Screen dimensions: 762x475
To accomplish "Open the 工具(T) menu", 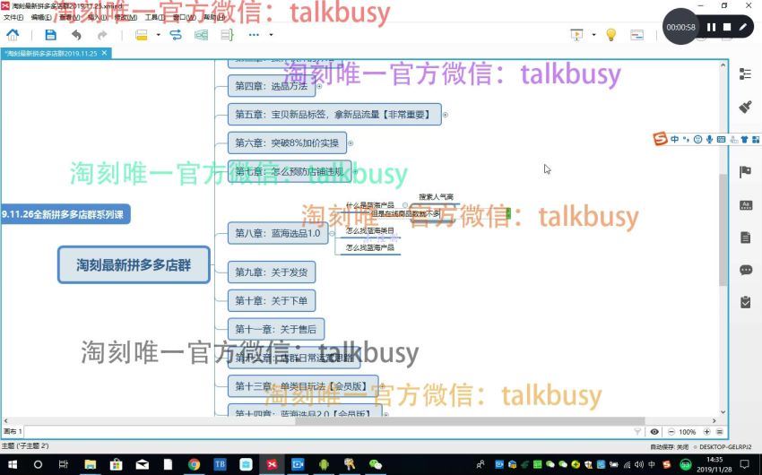I will pos(155,18).
